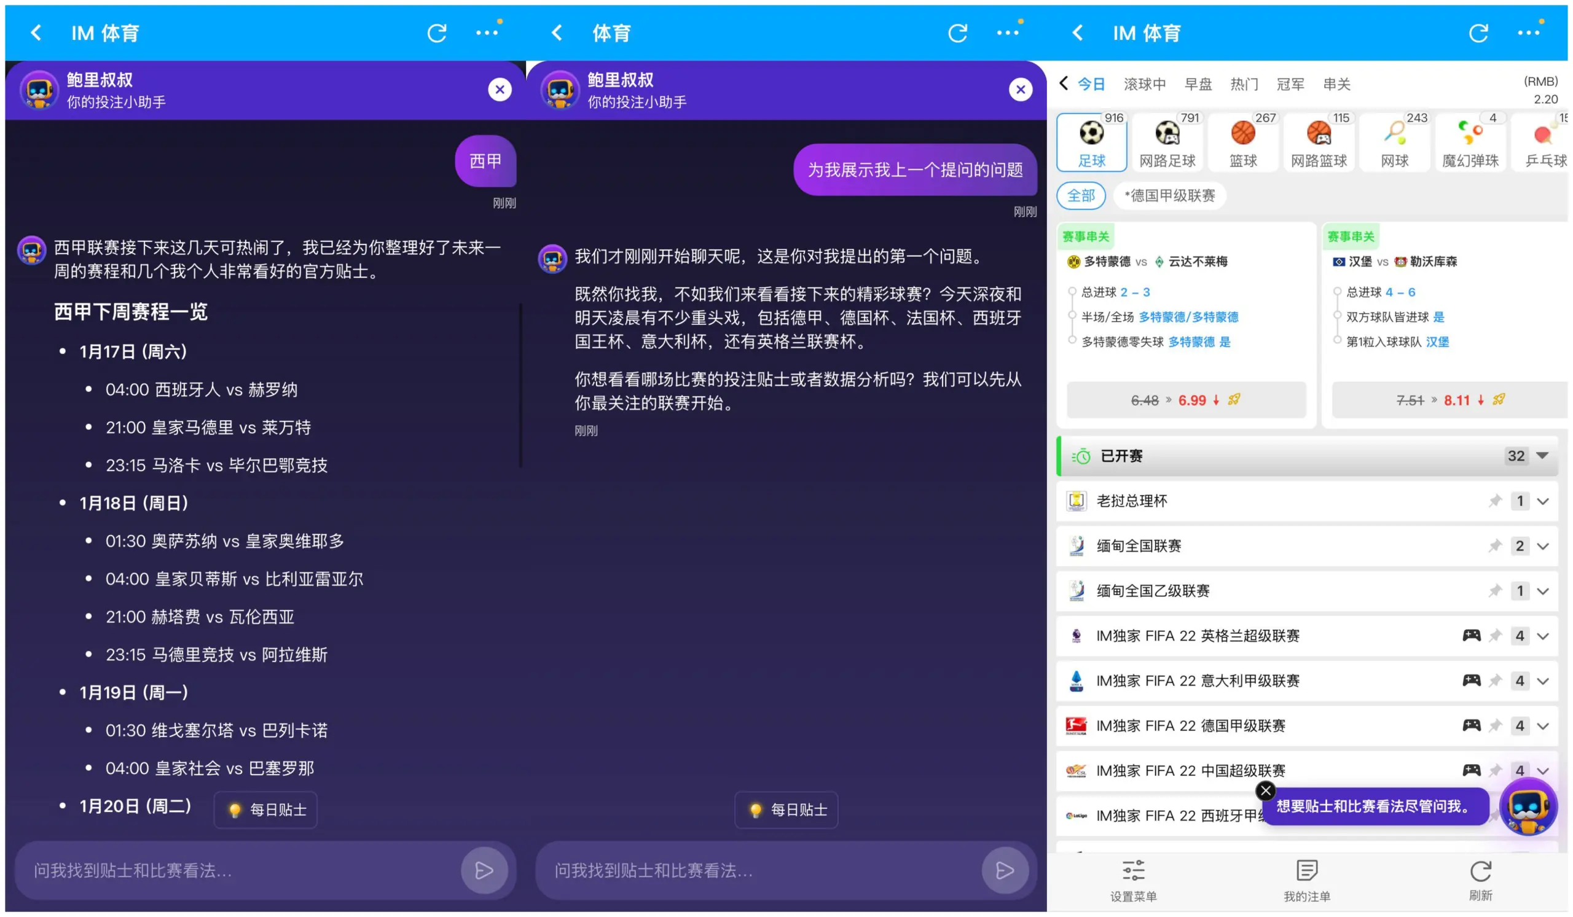Expand 缅甸全国联赛 row chevron
Screen dimensions: 1573x917
click(1543, 547)
